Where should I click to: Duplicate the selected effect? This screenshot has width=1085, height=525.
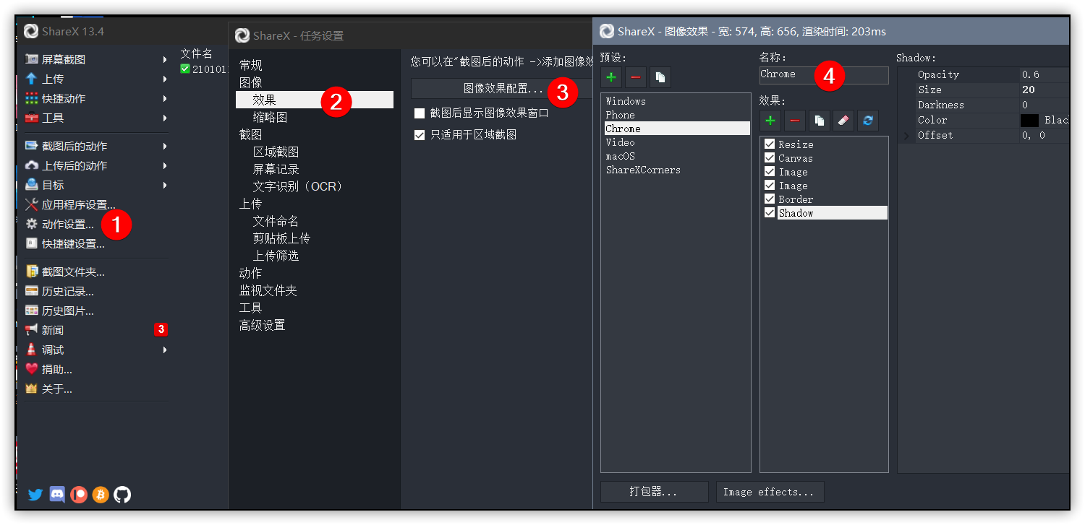[819, 120]
